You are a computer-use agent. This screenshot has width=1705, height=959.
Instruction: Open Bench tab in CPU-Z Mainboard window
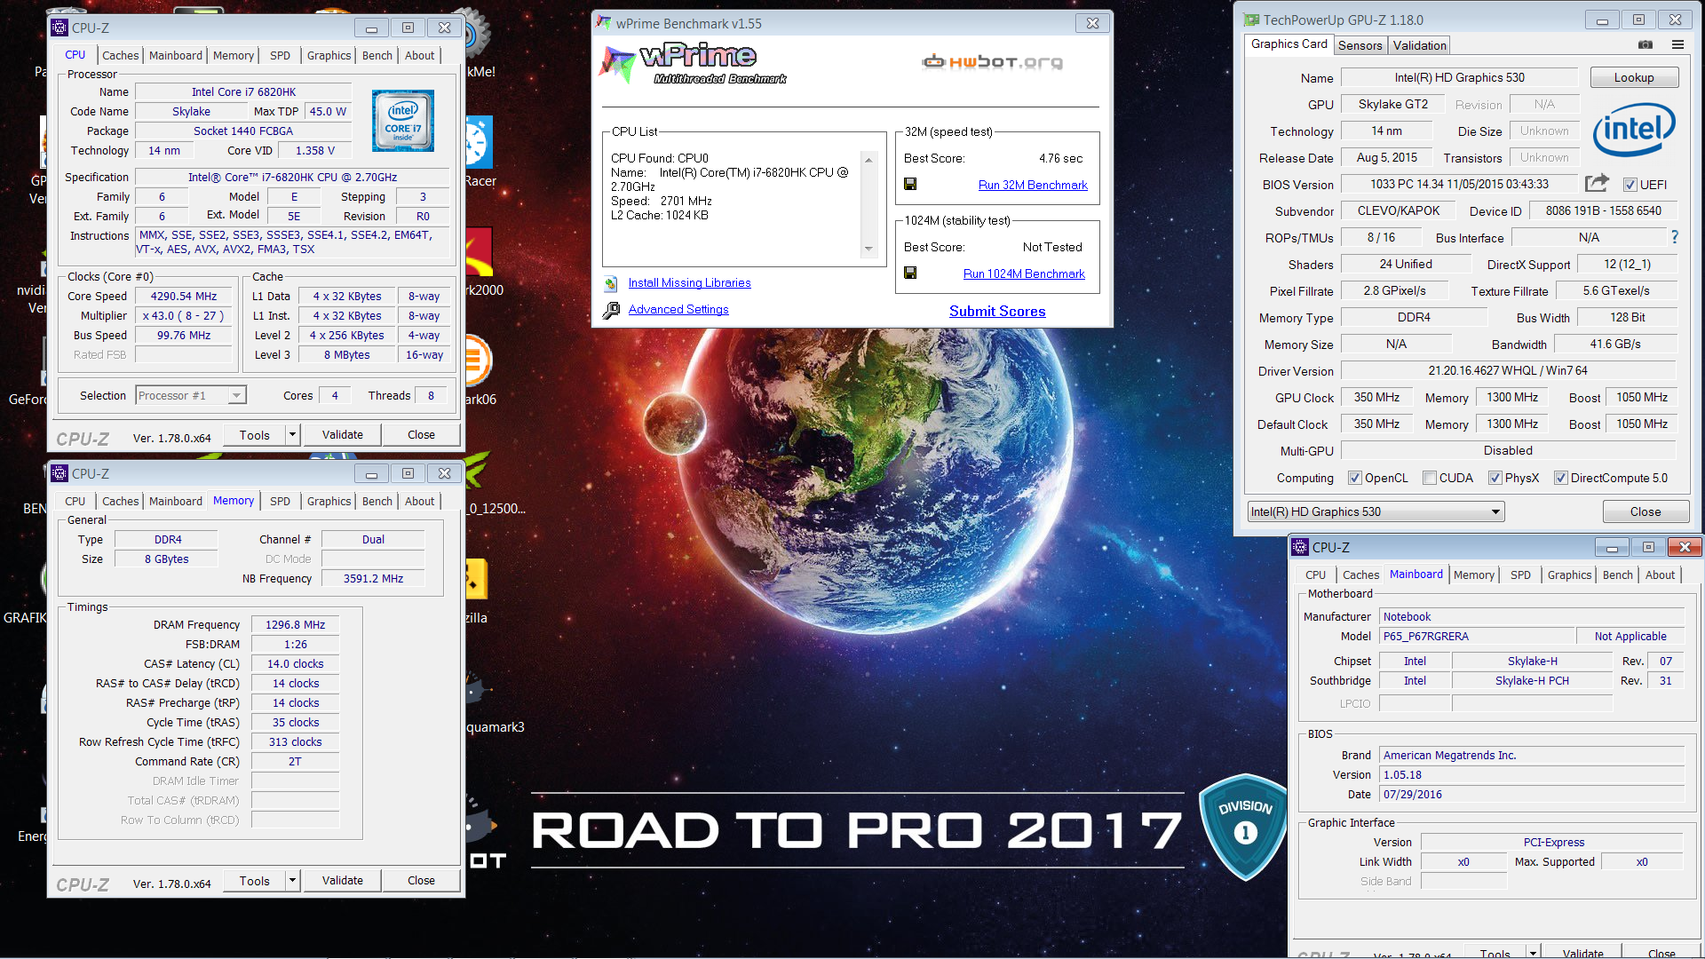(1617, 575)
